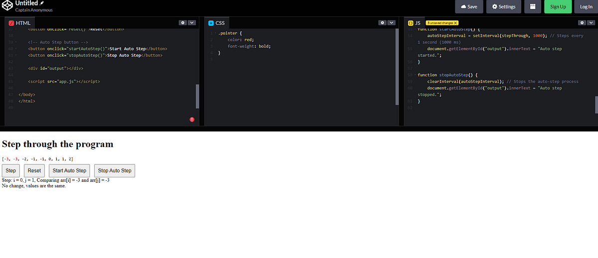This screenshot has width=598, height=258.
Task: Click the "<!-- Auto Step button -->" comment line
Action: pyautogui.click(x=58, y=42)
